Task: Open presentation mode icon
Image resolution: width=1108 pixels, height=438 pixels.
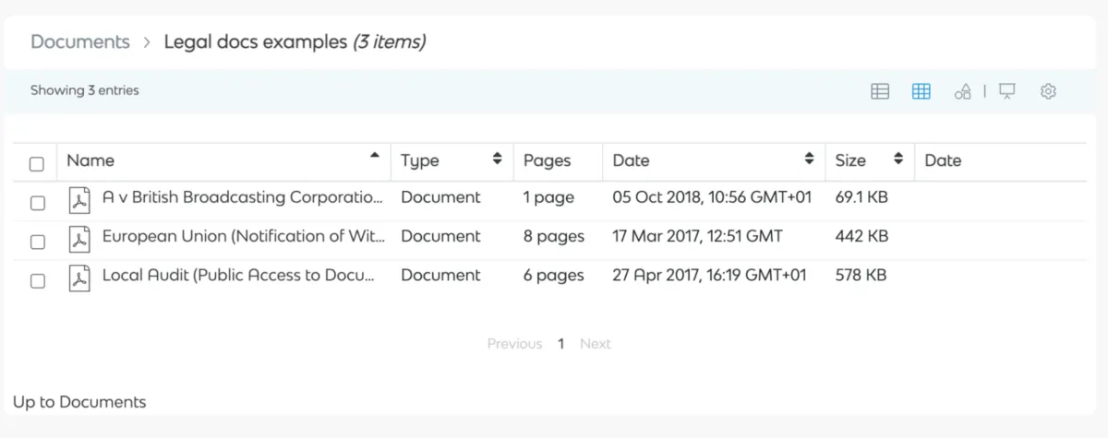Action: pos(1007,91)
